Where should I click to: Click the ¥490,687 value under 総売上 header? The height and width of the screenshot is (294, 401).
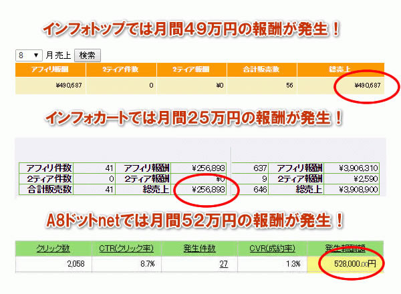[x=368, y=85]
